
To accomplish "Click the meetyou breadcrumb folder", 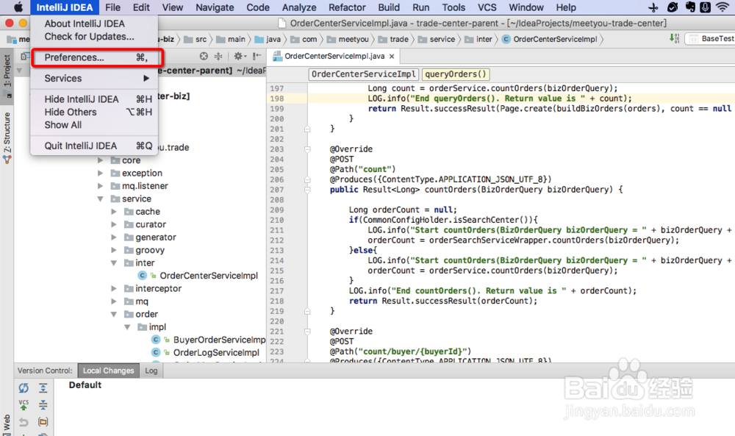I will pyautogui.click(x=348, y=40).
